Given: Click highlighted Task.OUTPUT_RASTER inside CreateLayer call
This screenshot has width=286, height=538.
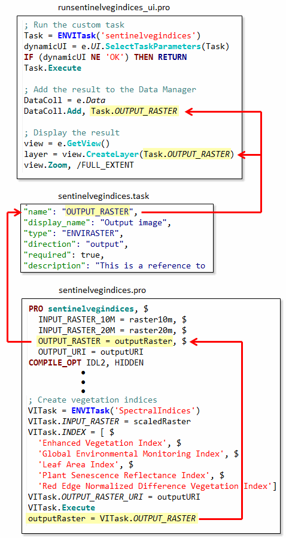Looking at the screenshot, I should [x=188, y=155].
